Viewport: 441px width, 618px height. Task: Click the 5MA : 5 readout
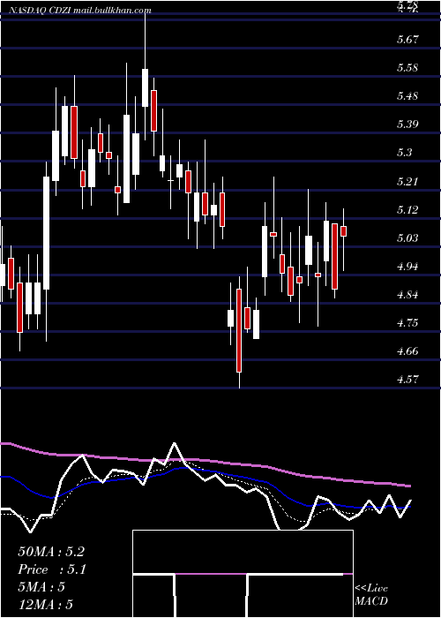point(41,587)
